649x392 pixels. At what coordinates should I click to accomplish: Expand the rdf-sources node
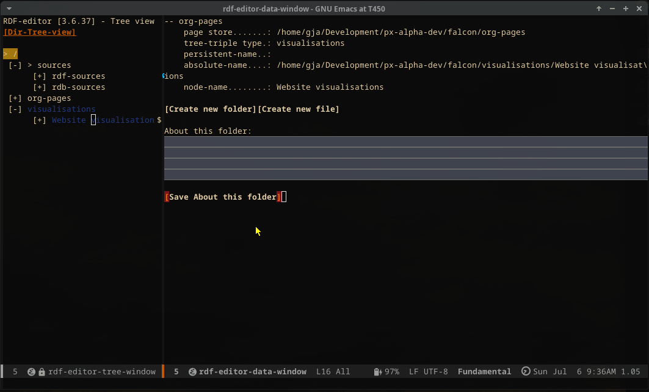pyautogui.click(x=40, y=76)
